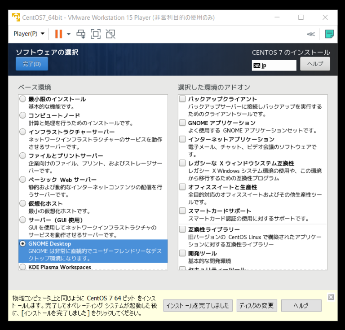
Task: Maximize the VMware Player window
Action: [301, 17]
